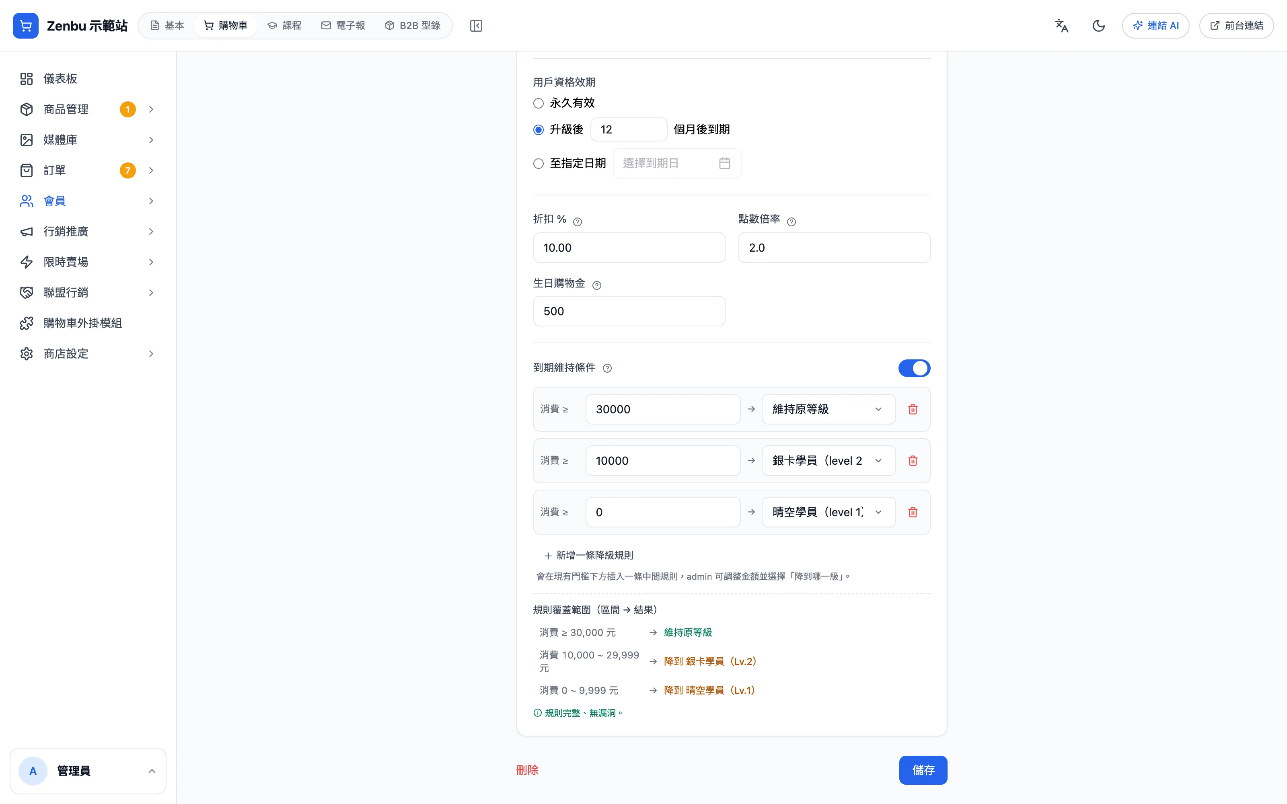Viewport: 1287px width, 804px height.
Task: Switch to 課程 tab
Action: click(284, 25)
